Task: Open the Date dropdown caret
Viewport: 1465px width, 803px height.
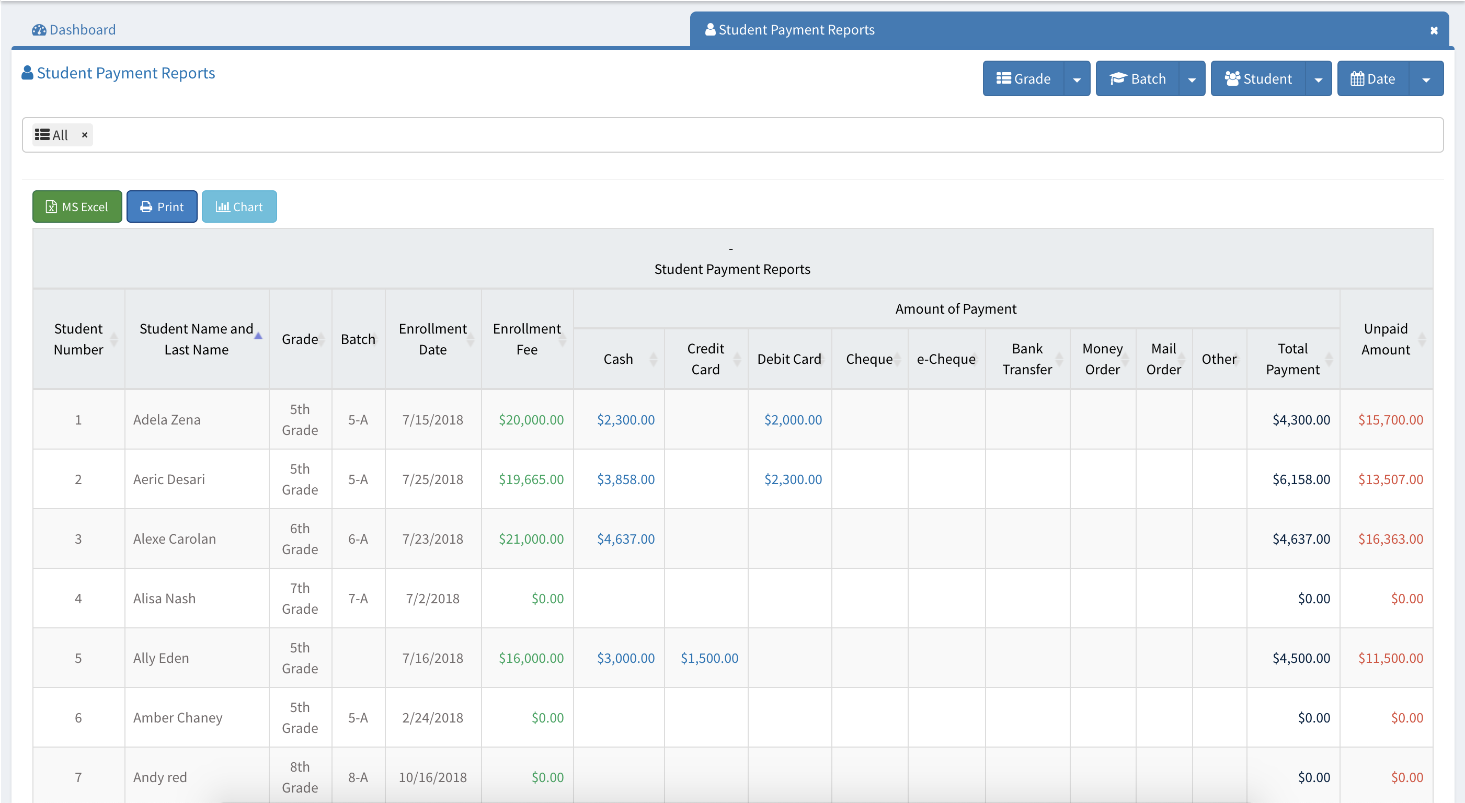Action: pyautogui.click(x=1426, y=79)
